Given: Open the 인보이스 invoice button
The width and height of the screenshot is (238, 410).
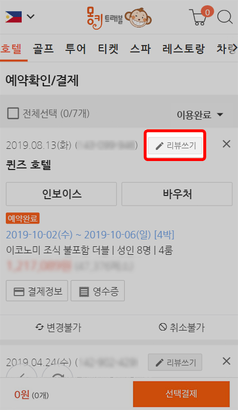Looking at the screenshot, I should (61, 194).
